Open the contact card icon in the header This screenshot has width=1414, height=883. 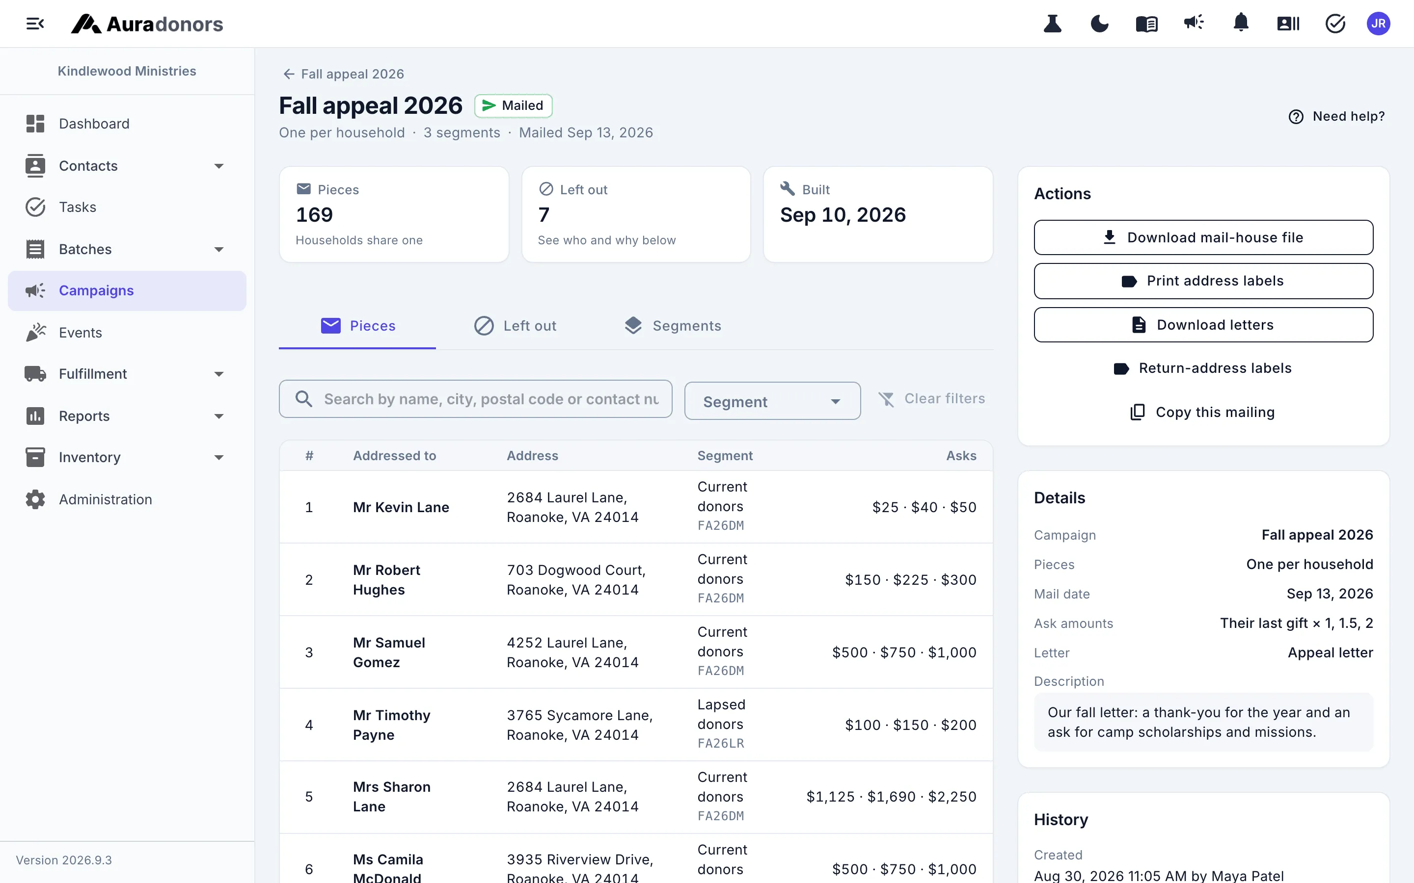click(1288, 24)
